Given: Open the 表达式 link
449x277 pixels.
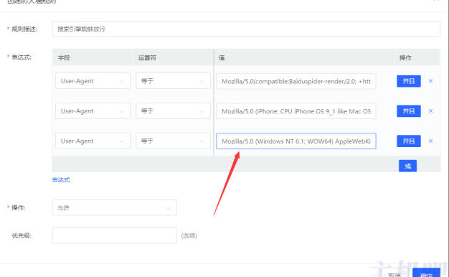Looking at the screenshot, I should pyautogui.click(x=61, y=180).
